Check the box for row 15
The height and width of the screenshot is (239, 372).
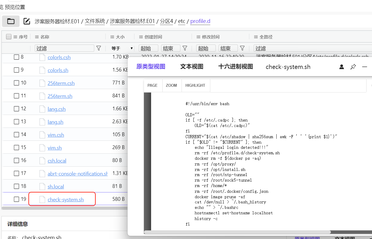(x=16, y=148)
